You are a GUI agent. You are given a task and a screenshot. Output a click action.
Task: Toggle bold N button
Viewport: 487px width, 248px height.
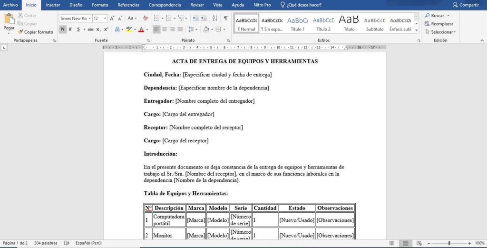coord(62,29)
